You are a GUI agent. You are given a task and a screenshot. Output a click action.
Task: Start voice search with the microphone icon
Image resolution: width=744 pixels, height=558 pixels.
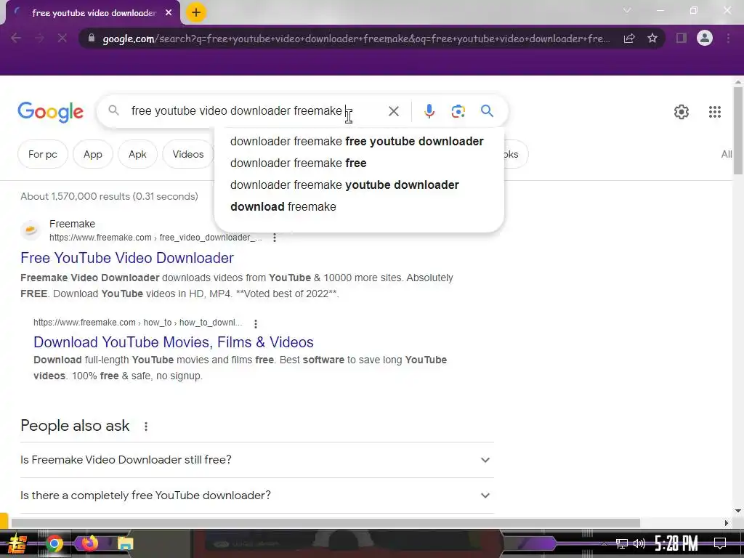429,111
